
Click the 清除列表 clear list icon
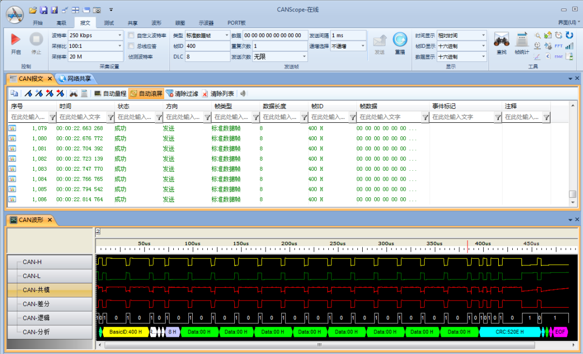tap(224, 93)
